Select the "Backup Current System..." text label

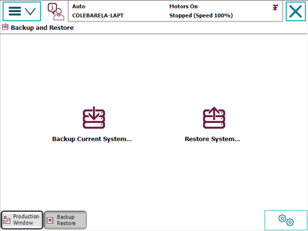click(x=92, y=139)
